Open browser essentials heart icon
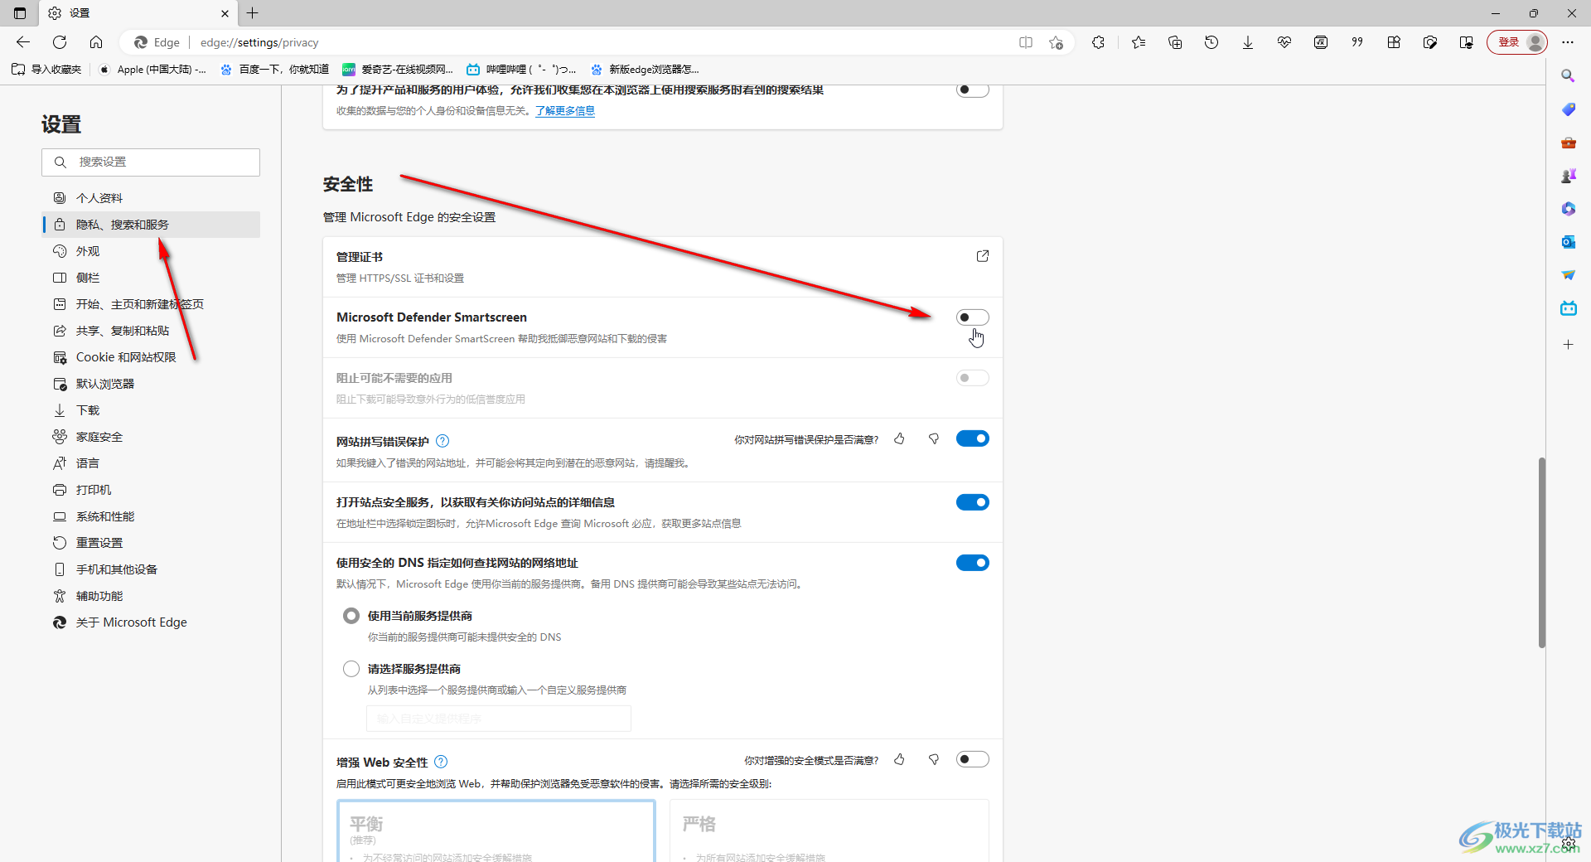Image resolution: width=1591 pixels, height=862 pixels. click(1284, 42)
